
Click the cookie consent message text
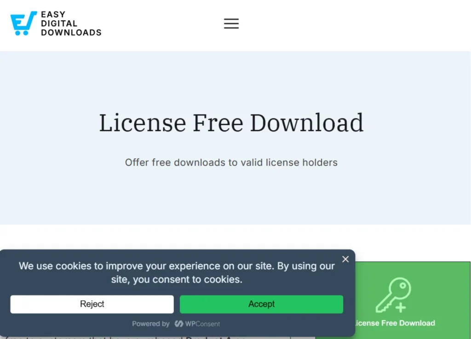(x=177, y=272)
